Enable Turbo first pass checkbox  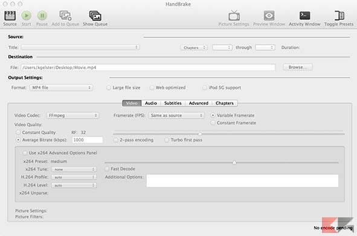167,140
